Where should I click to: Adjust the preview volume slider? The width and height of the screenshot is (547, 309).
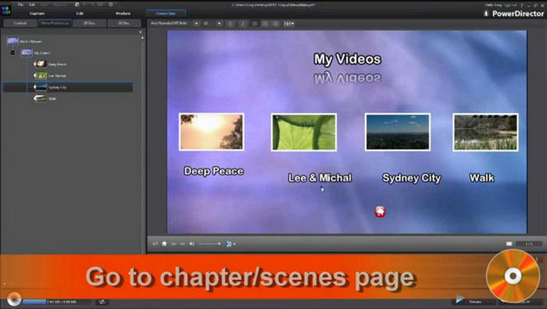(x=209, y=244)
